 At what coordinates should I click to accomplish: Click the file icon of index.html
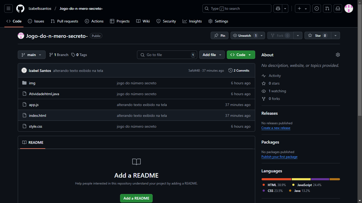tap(24, 116)
